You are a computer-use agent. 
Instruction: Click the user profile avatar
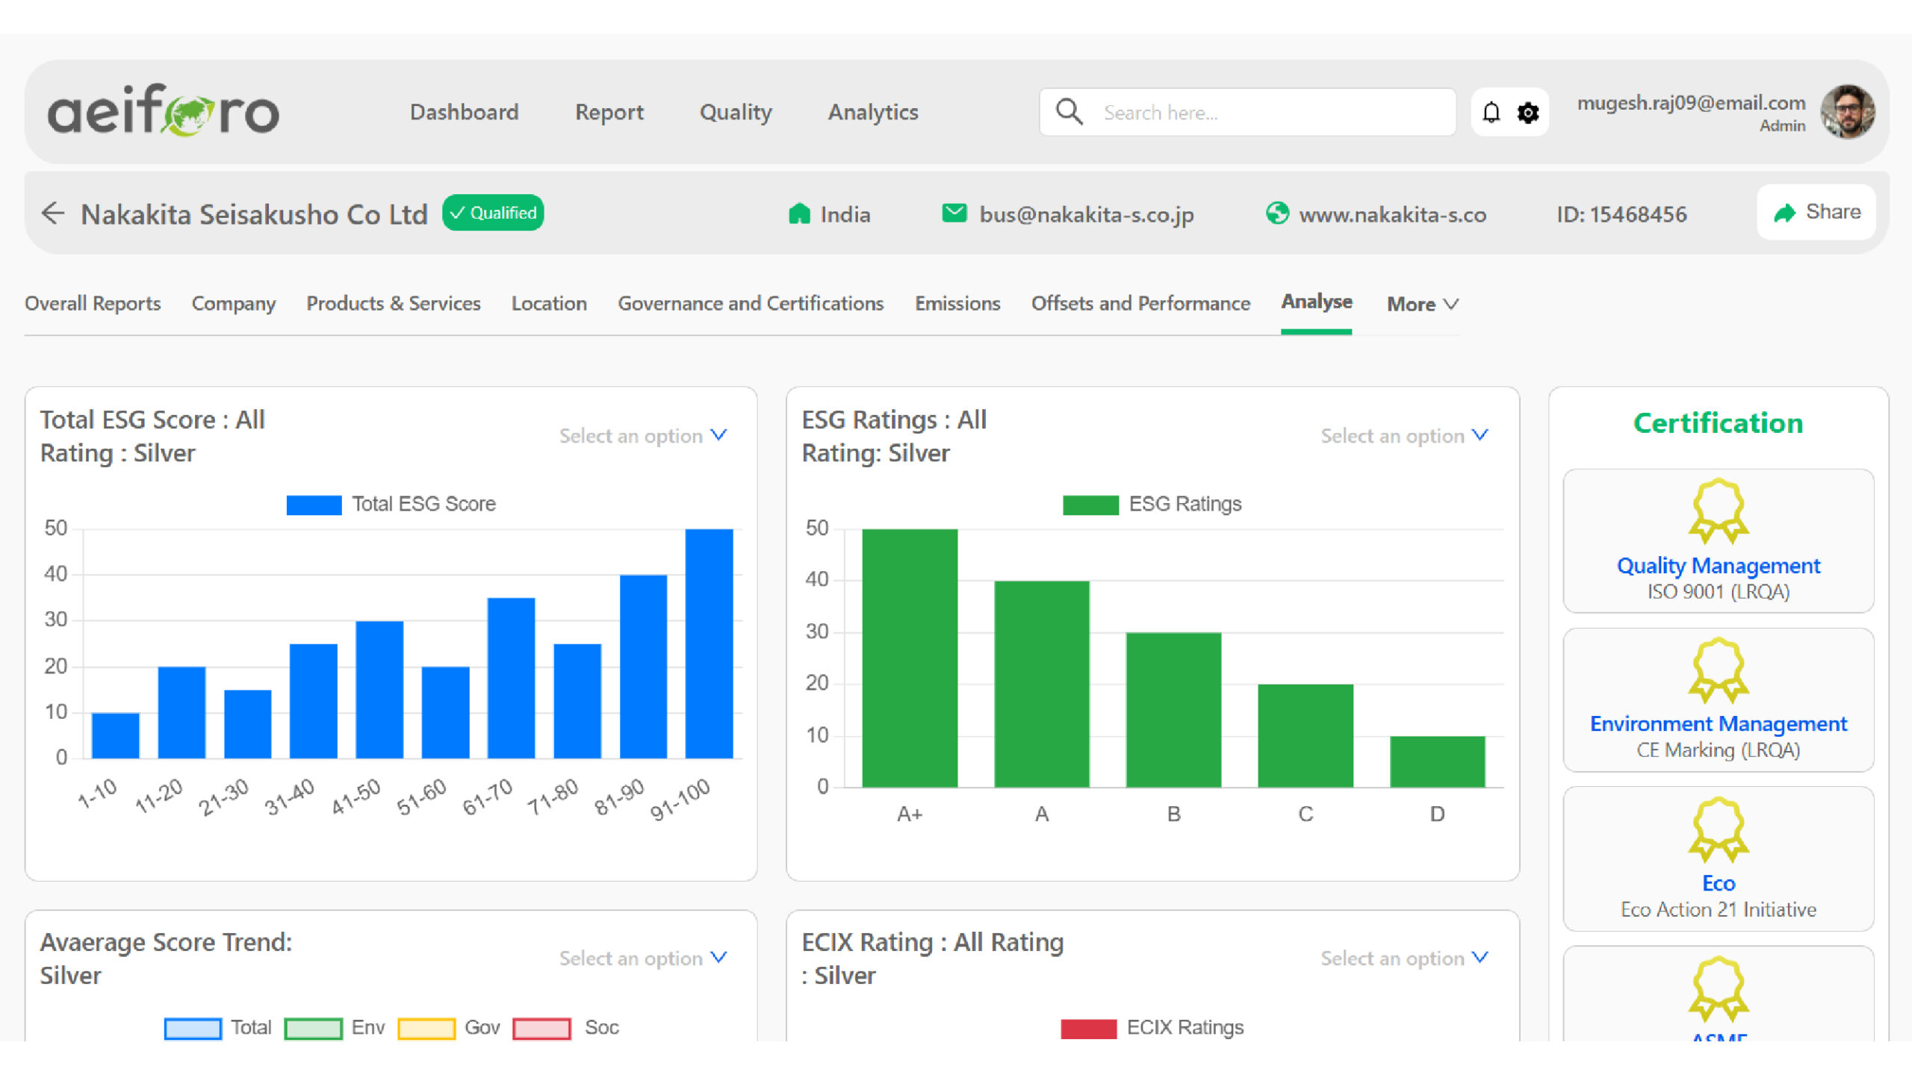[1848, 111]
